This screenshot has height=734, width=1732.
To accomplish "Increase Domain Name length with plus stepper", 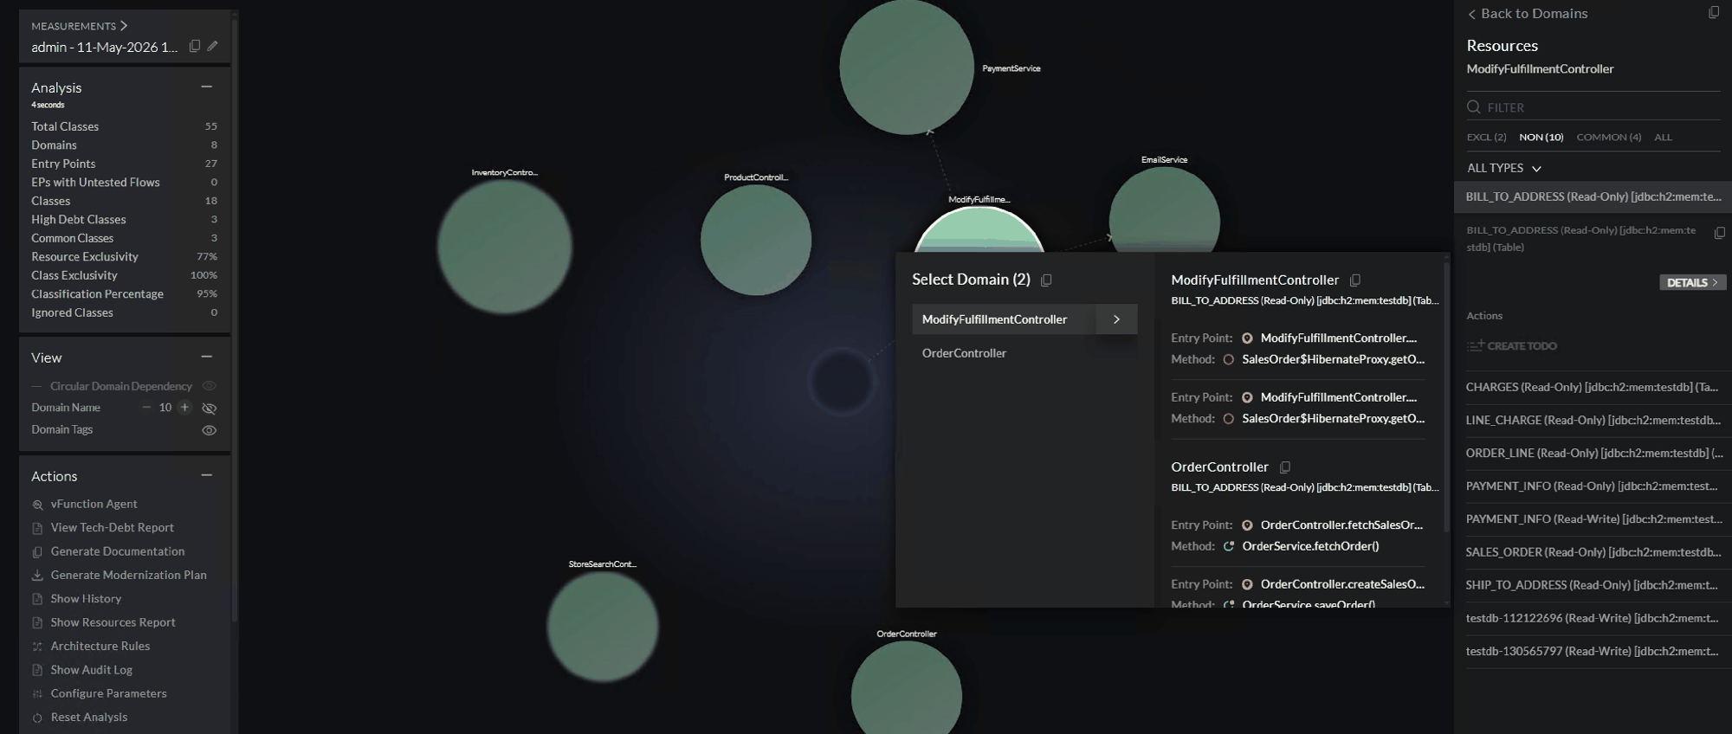I will coord(184,408).
